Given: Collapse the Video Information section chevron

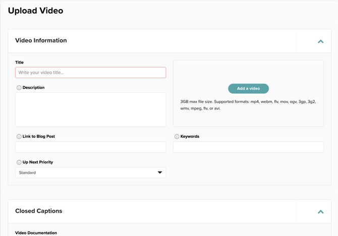Looking at the screenshot, I should coord(320,41).
